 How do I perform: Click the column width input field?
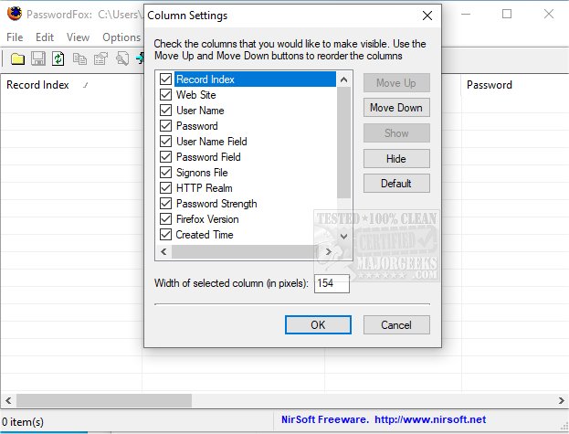pyautogui.click(x=332, y=283)
